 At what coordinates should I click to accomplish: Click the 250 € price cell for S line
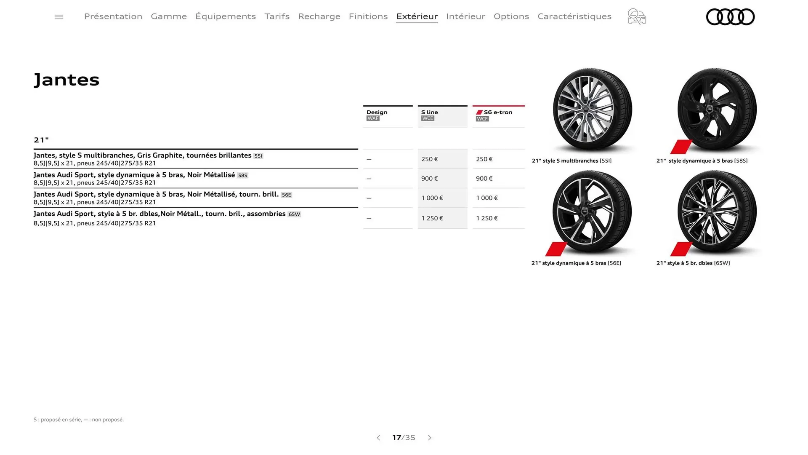[429, 159]
